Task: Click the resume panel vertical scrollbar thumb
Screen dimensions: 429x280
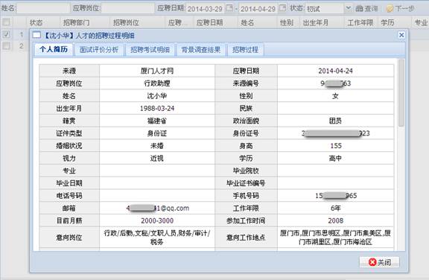Action: pyautogui.click(x=401, y=92)
